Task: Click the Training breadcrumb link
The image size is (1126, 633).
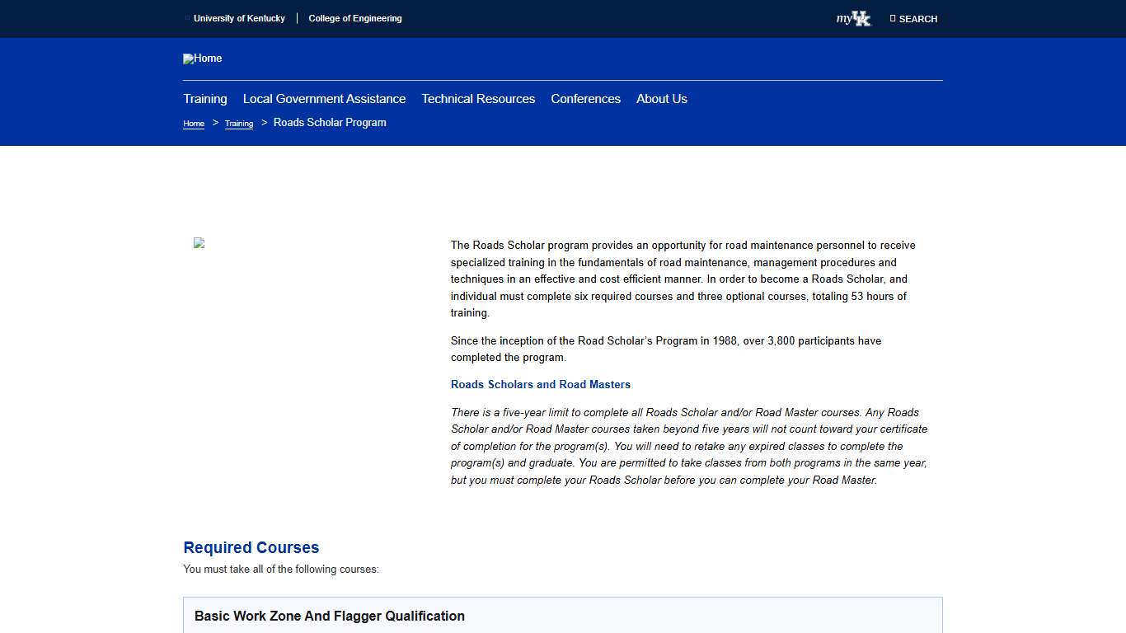Action: pyautogui.click(x=238, y=123)
